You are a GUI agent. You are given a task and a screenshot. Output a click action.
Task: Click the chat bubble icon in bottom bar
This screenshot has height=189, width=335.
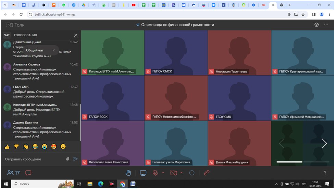(x=28, y=173)
